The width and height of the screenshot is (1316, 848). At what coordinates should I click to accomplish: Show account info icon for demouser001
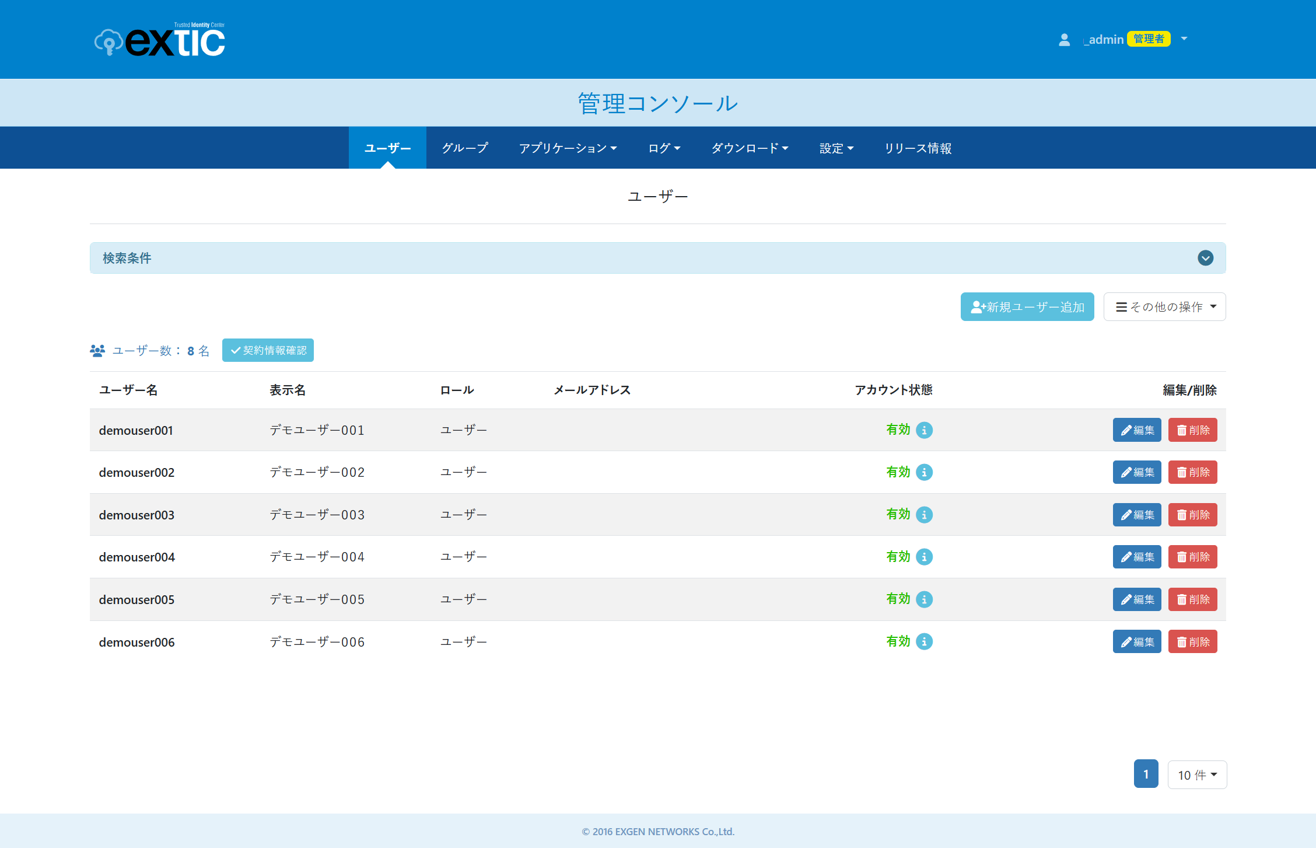coord(924,430)
